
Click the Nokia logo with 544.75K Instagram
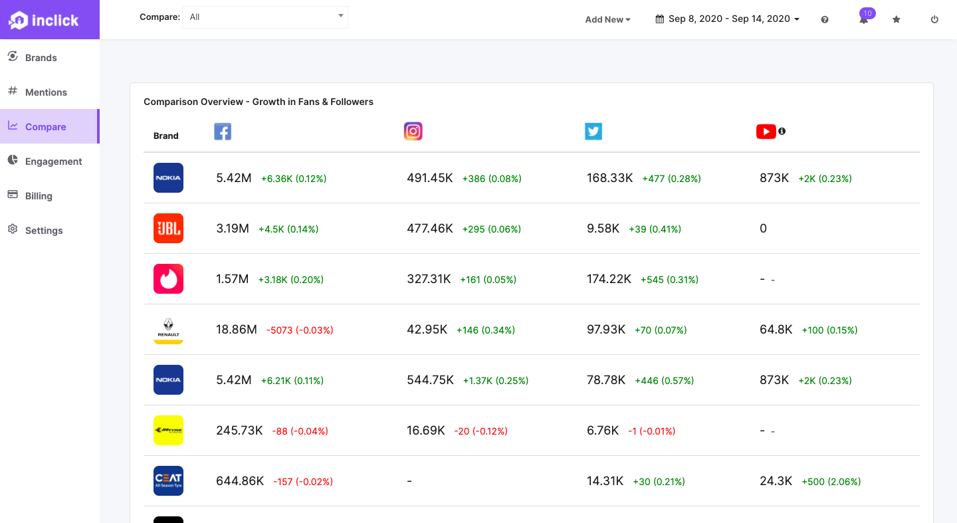168,380
